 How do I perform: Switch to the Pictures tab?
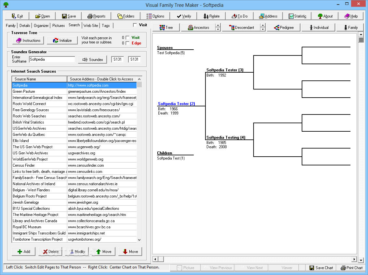pyautogui.click(x=59, y=26)
